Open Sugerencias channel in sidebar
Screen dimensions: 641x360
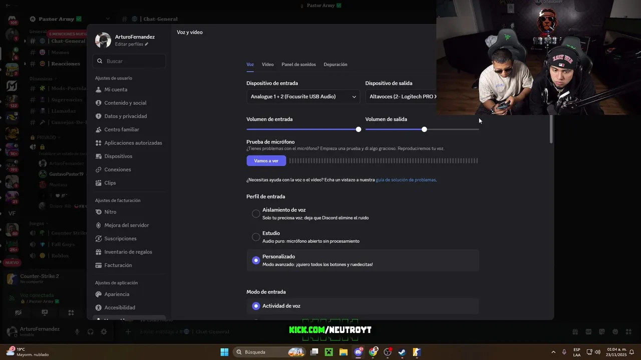point(58,99)
